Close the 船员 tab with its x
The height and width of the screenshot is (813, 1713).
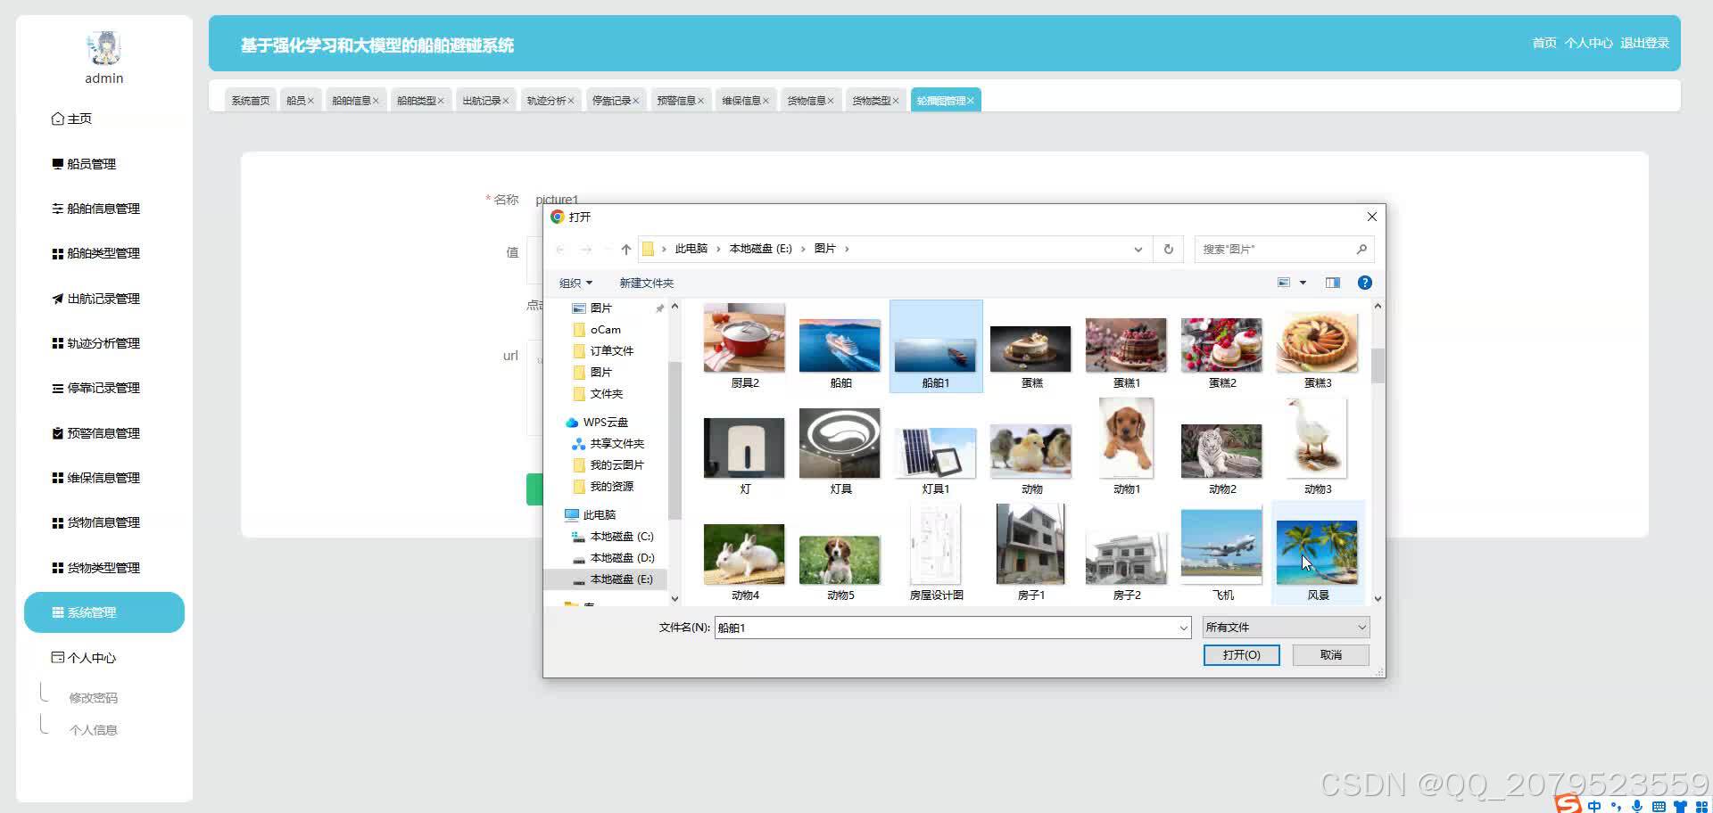tap(310, 101)
